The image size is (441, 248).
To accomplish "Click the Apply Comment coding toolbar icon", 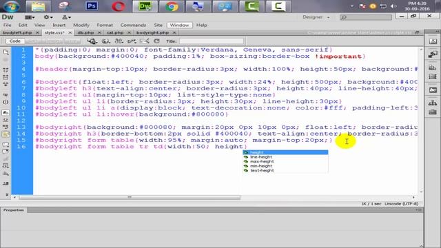I will (x=6, y=145).
